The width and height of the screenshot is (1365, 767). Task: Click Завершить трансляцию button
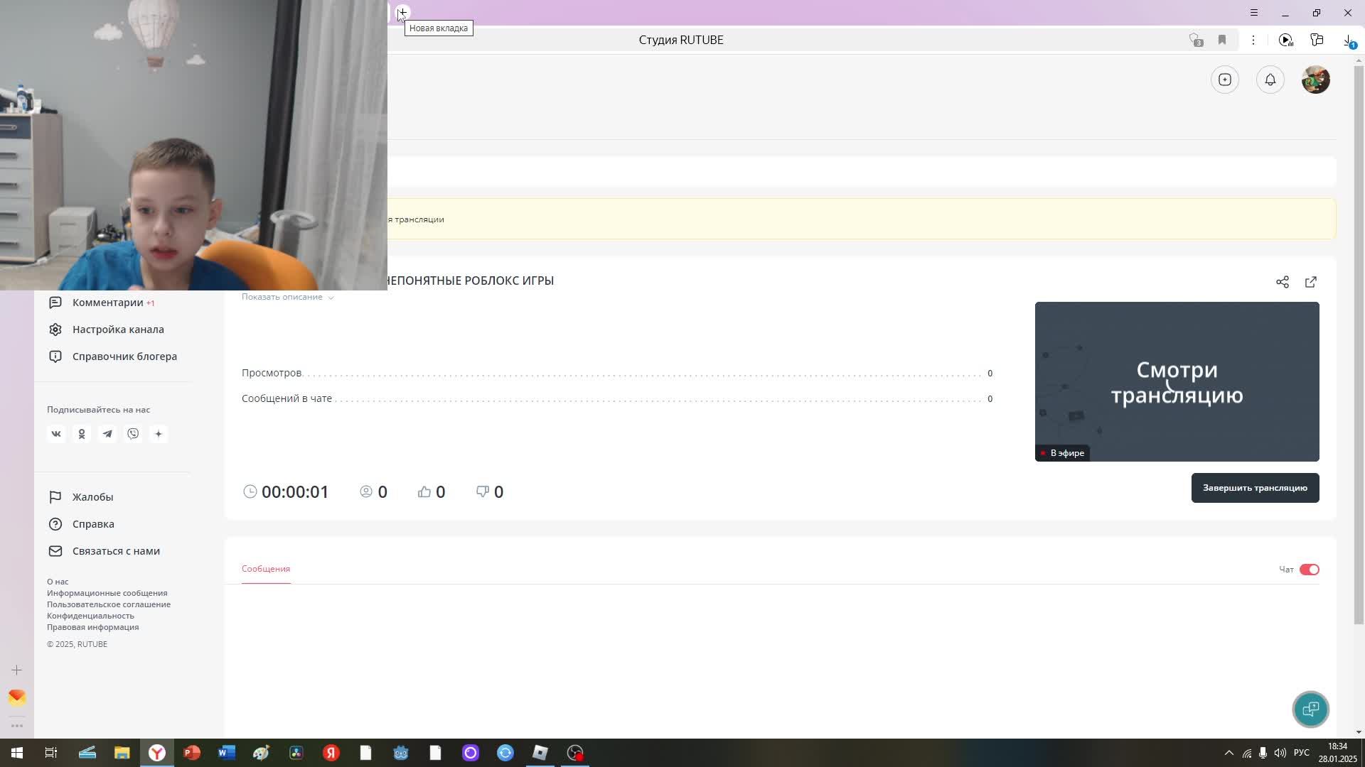(x=1255, y=488)
